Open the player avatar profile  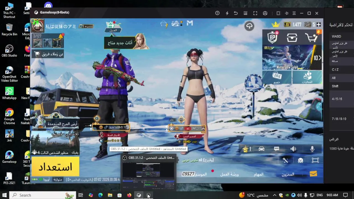point(38,25)
